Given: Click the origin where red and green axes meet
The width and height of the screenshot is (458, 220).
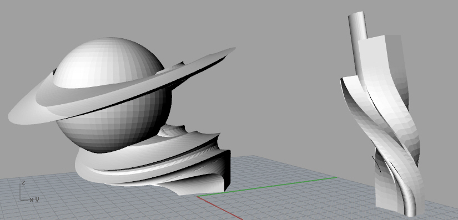Looking at the screenshot, I should pyautogui.click(x=198, y=196).
